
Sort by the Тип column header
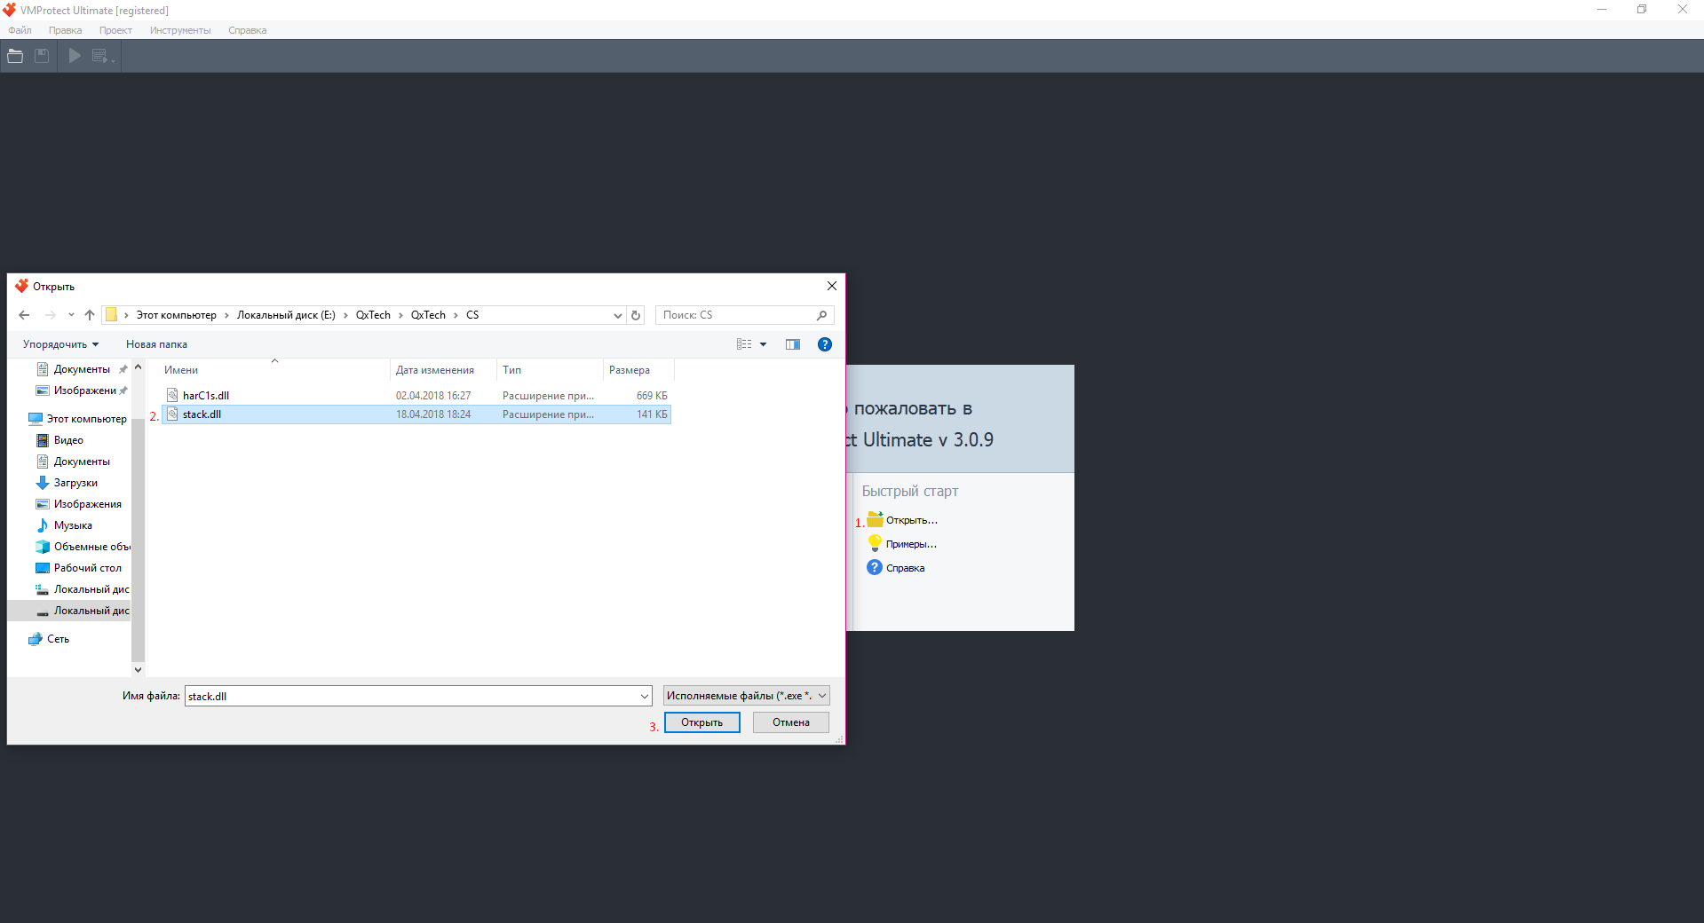pyautogui.click(x=550, y=370)
